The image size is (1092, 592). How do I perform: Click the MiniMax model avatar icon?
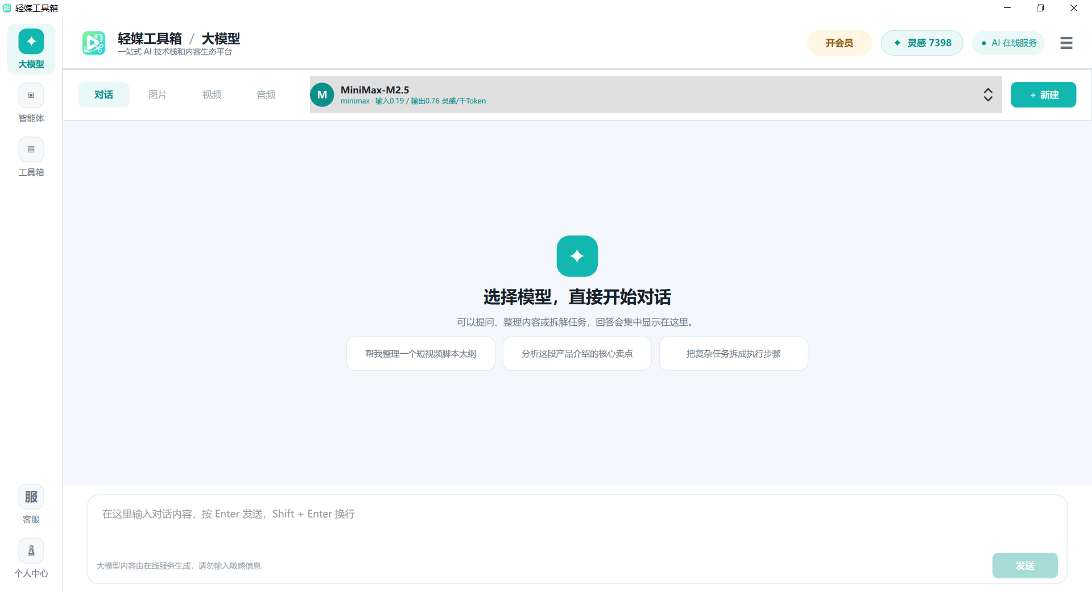pos(322,95)
